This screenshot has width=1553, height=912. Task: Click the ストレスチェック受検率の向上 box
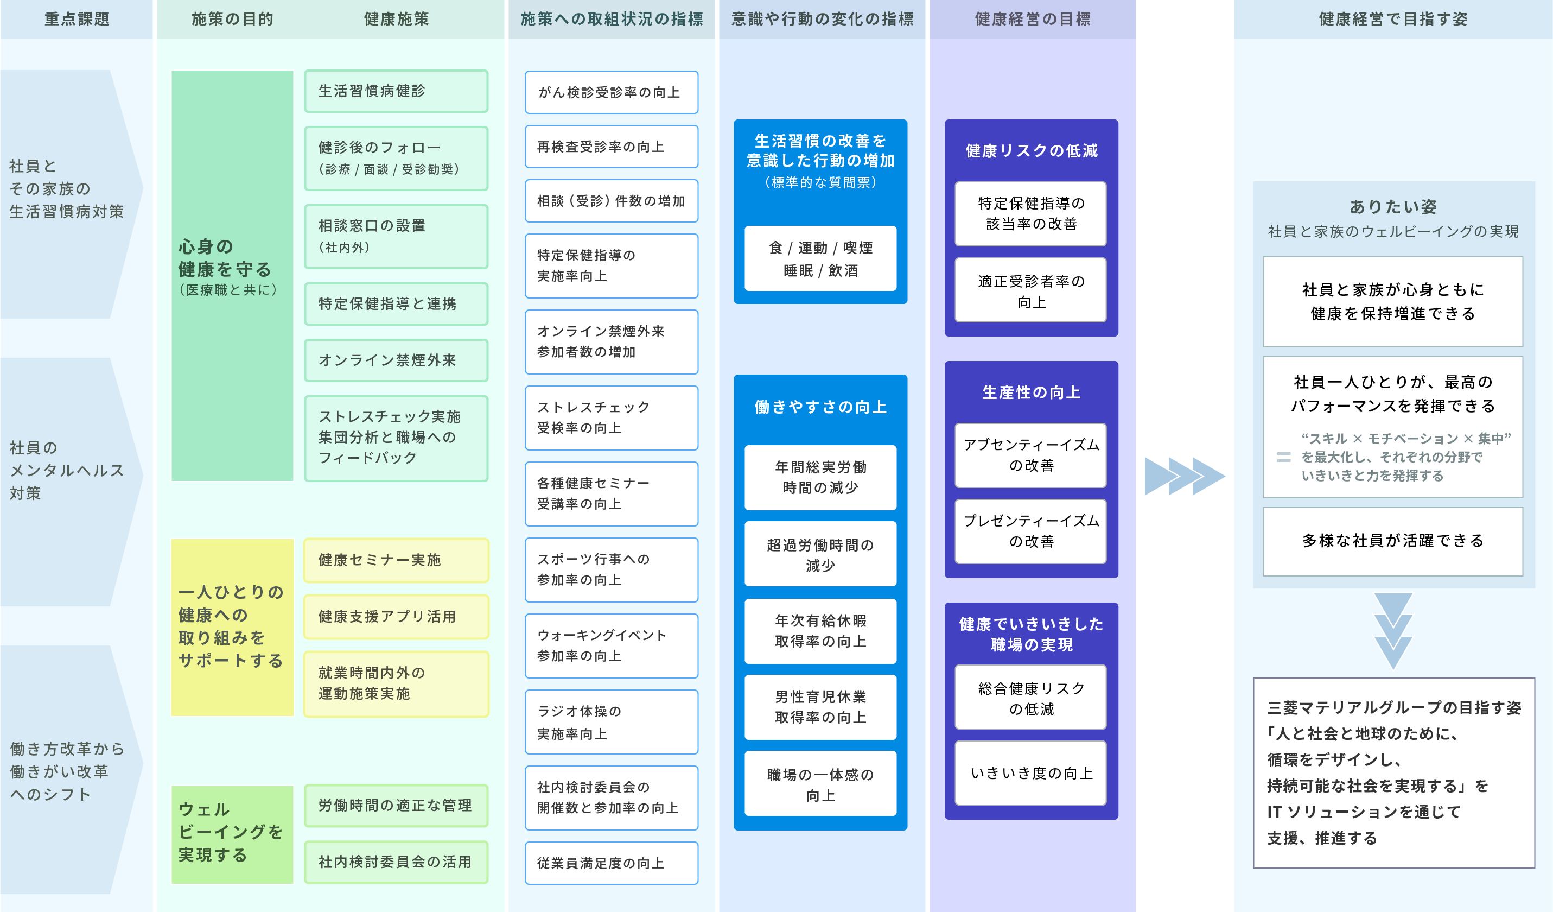(x=612, y=417)
